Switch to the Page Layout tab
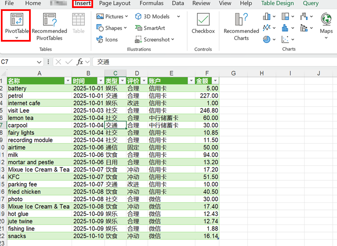Screen dimensions: 337x246 coord(115,3)
